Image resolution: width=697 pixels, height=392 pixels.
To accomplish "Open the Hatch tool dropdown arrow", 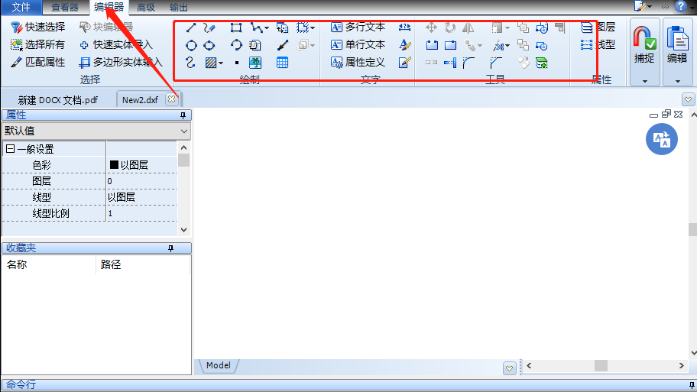I will (221, 63).
